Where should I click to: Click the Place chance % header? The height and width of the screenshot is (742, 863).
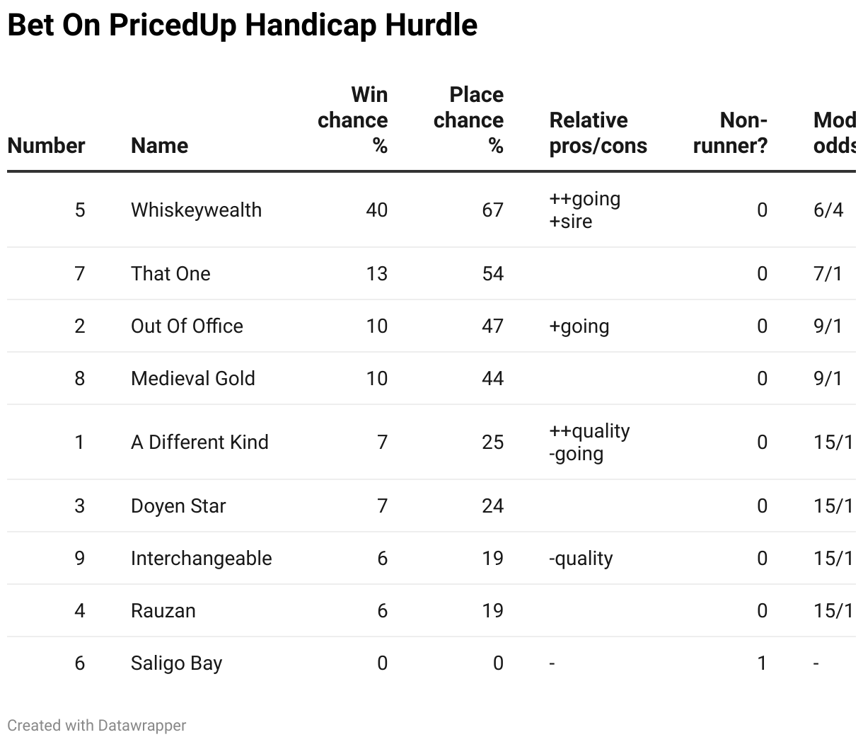(x=469, y=120)
